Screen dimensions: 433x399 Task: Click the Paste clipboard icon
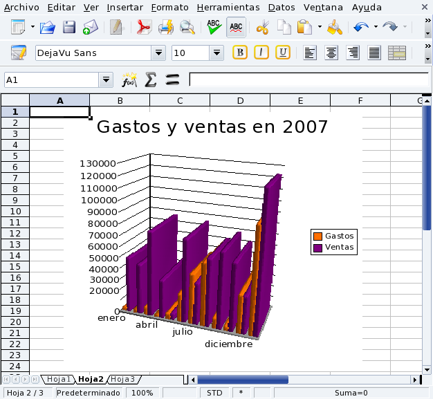pos(304,27)
